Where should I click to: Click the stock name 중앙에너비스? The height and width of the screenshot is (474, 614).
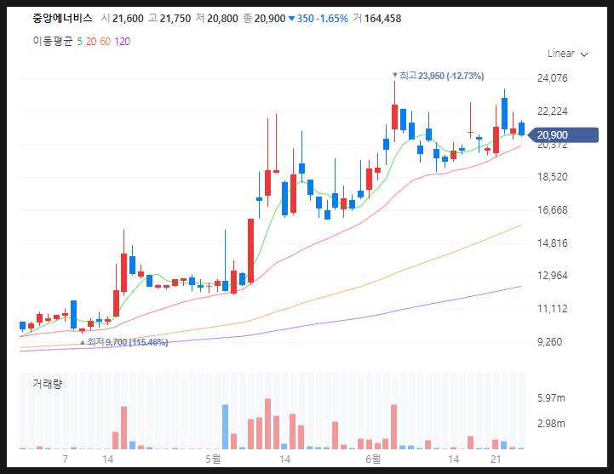pos(63,19)
